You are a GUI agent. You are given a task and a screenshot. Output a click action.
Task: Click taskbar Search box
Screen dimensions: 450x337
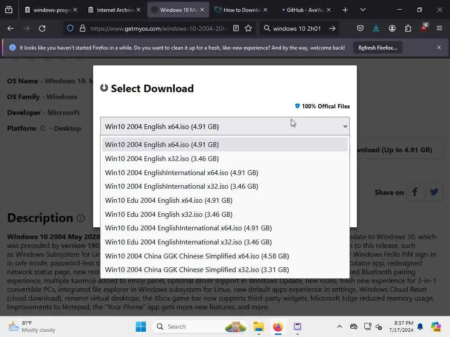point(200,326)
